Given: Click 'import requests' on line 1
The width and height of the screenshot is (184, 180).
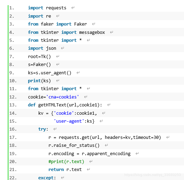Looking at the screenshot, I should point(47,8).
